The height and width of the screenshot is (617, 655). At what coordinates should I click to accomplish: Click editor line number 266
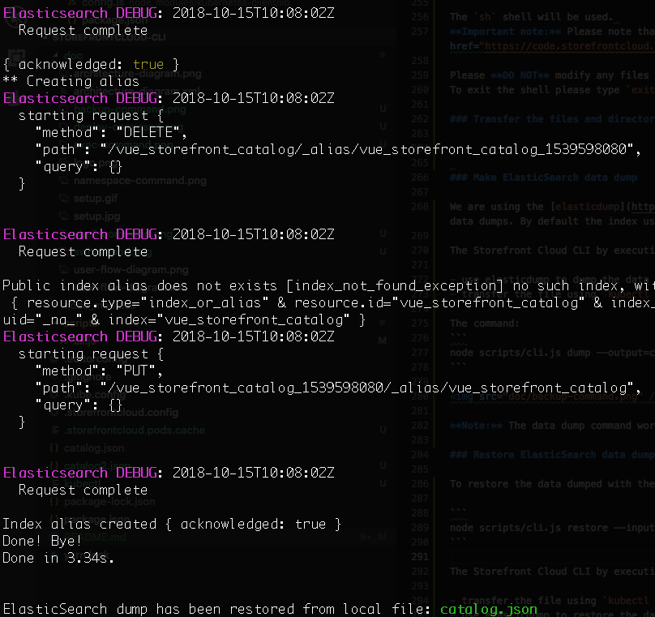click(420, 178)
